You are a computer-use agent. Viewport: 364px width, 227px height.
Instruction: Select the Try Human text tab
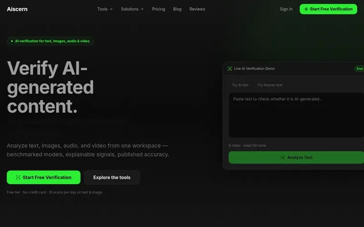270,85
